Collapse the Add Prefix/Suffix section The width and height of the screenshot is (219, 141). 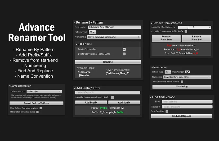75,88
